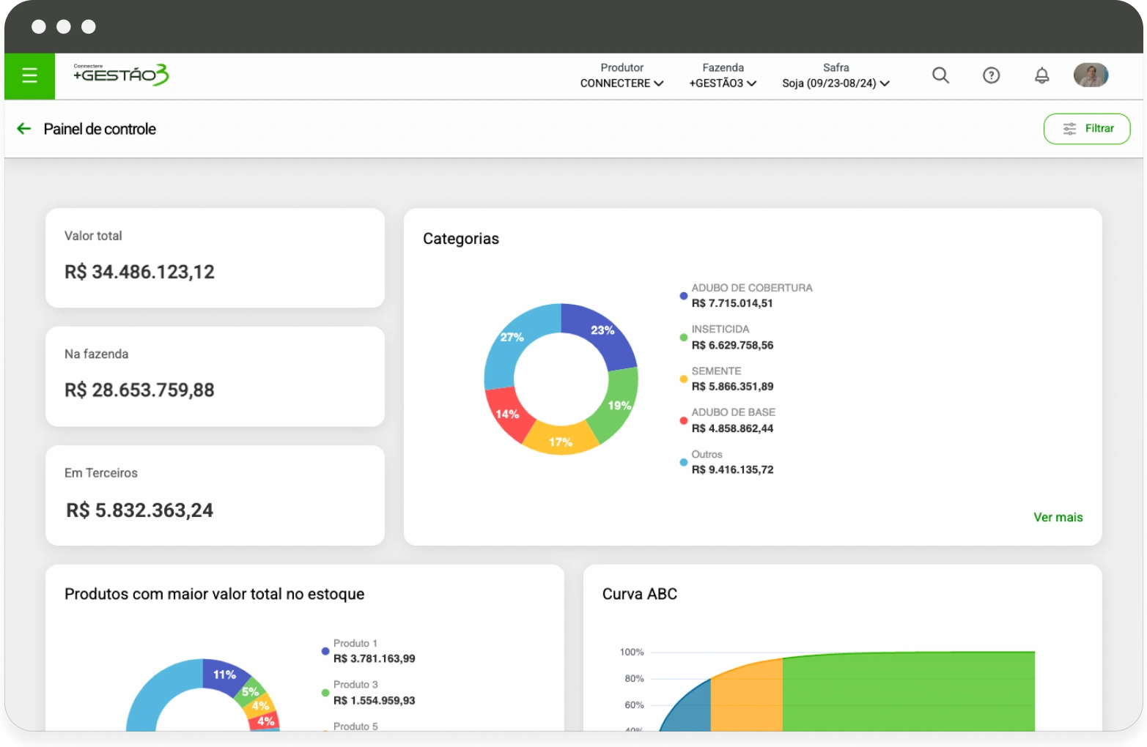Toggle the ADUBO DE COBERTURA legend item
This screenshot has height=747, width=1147.
tap(750, 289)
